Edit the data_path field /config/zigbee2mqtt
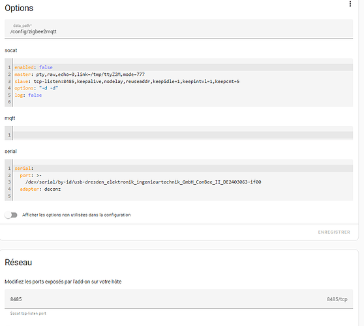This screenshot has width=364, height=326. tap(179, 29)
